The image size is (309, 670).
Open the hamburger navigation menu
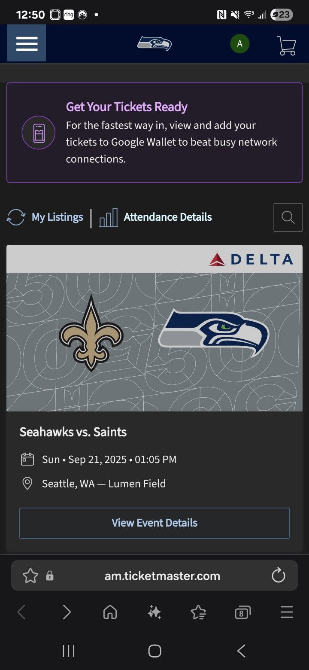point(27,43)
